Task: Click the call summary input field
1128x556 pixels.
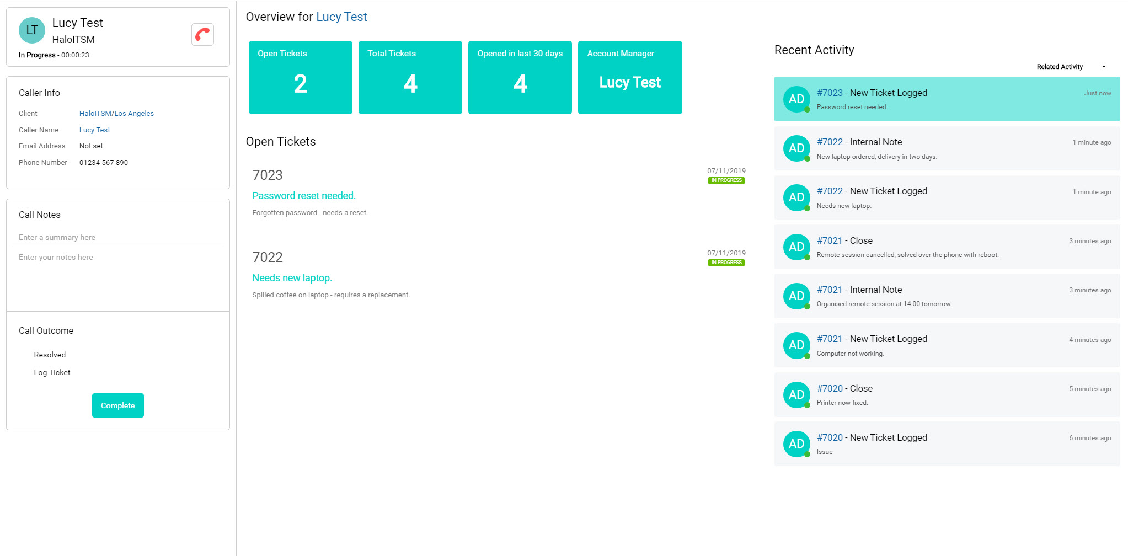Action: 118,238
